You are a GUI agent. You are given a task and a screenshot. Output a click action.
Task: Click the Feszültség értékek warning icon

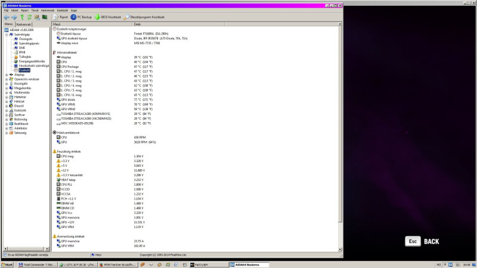point(54,151)
